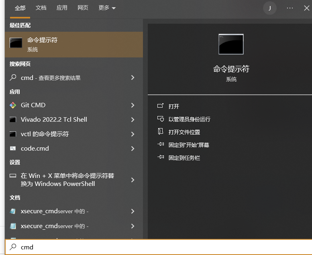The image size is (312, 255).
Task: Open Vivado 2022.2 Tcl Shell result
Action: 74,120
